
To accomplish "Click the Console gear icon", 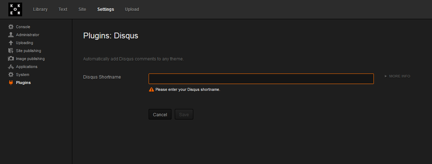I will click(x=11, y=27).
